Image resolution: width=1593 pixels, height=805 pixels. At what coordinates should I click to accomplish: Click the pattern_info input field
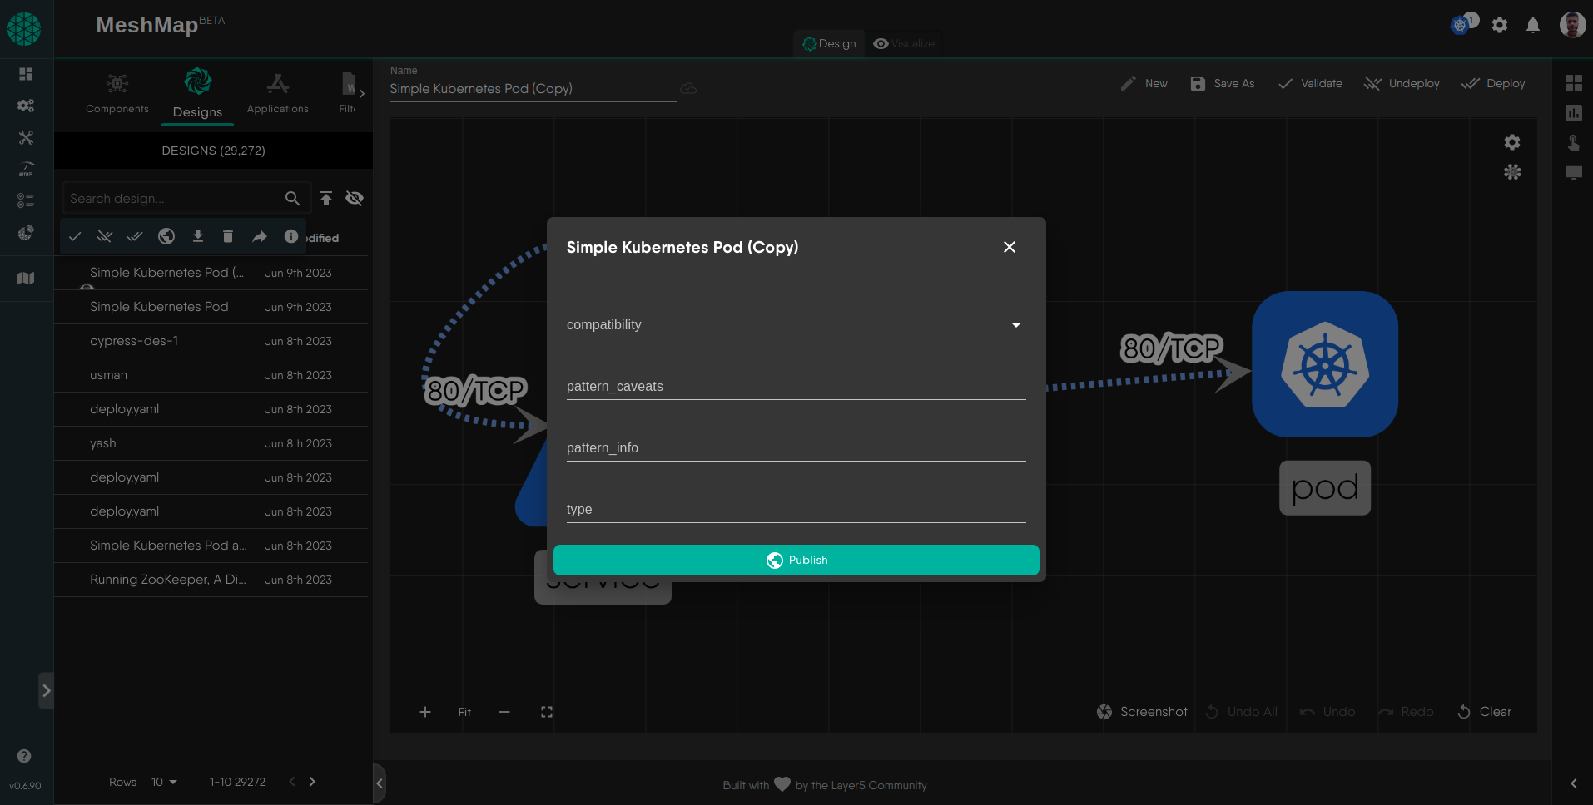796,448
